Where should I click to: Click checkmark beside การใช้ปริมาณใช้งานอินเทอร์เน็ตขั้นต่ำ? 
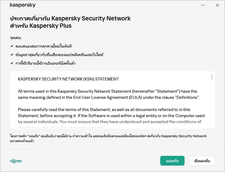[x=12, y=63]
